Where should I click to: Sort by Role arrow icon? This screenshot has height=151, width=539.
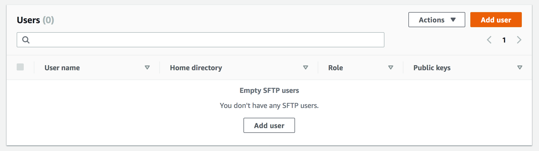tap(391, 67)
